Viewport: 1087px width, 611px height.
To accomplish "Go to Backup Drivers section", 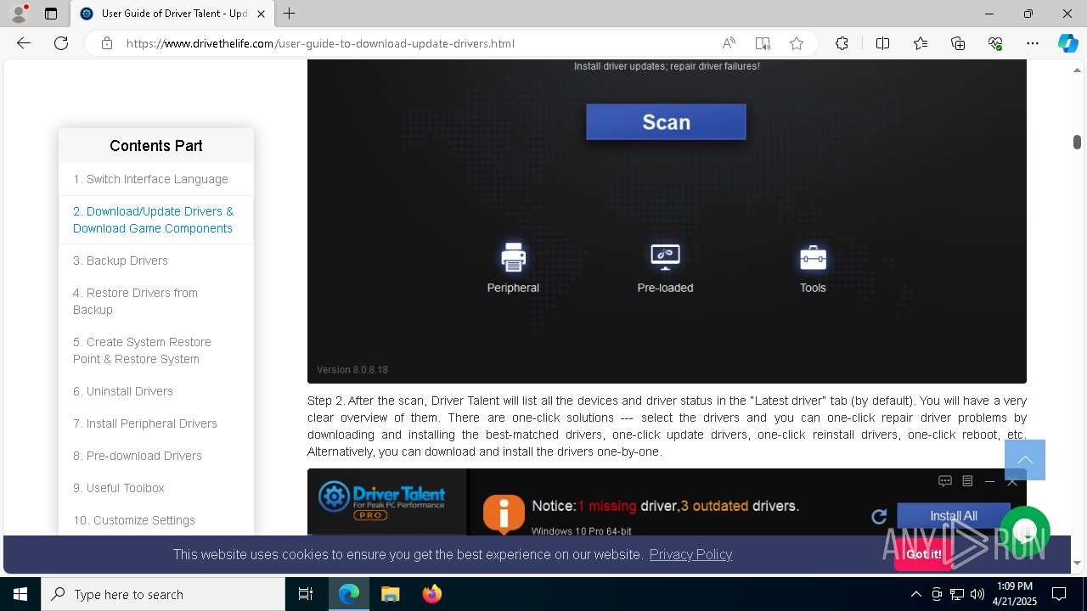I will click(156, 261).
